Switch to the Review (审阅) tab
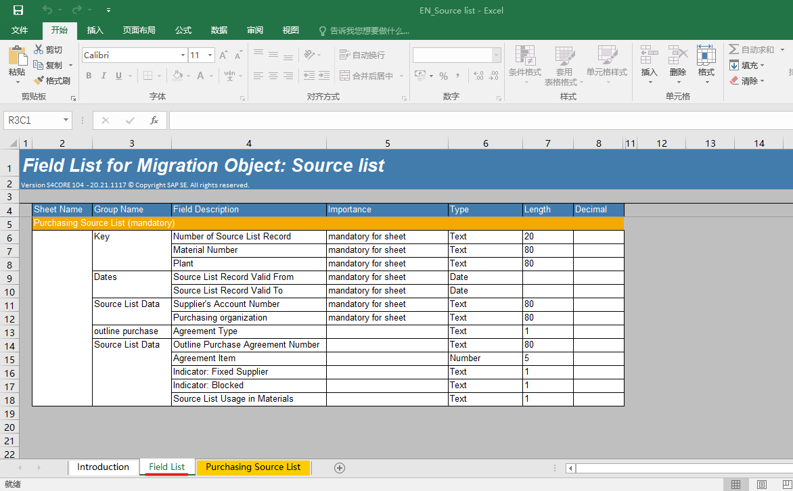793x491 pixels. tap(255, 30)
